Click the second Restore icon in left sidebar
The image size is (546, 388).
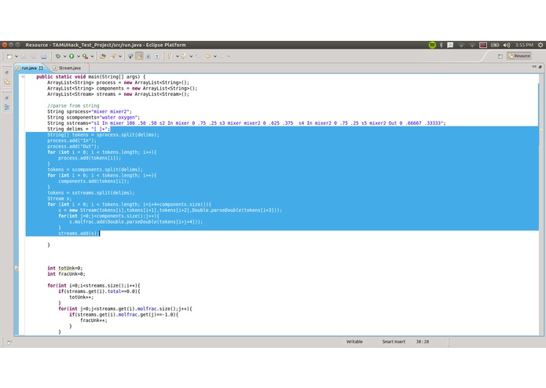(x=6, y=98)
